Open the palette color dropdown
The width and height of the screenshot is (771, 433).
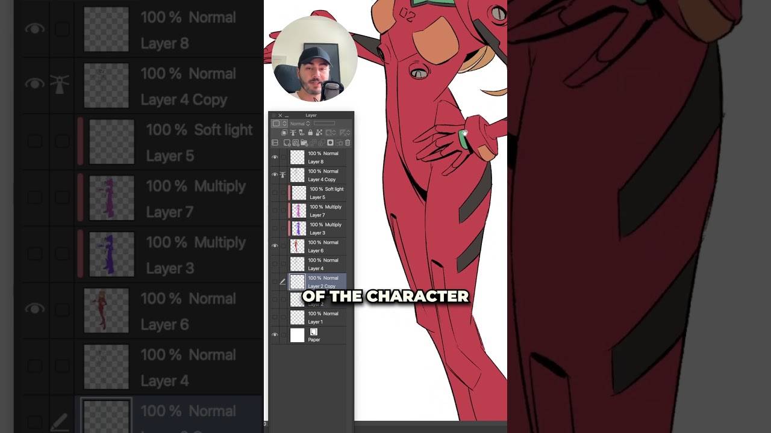[x=278, y=124]
